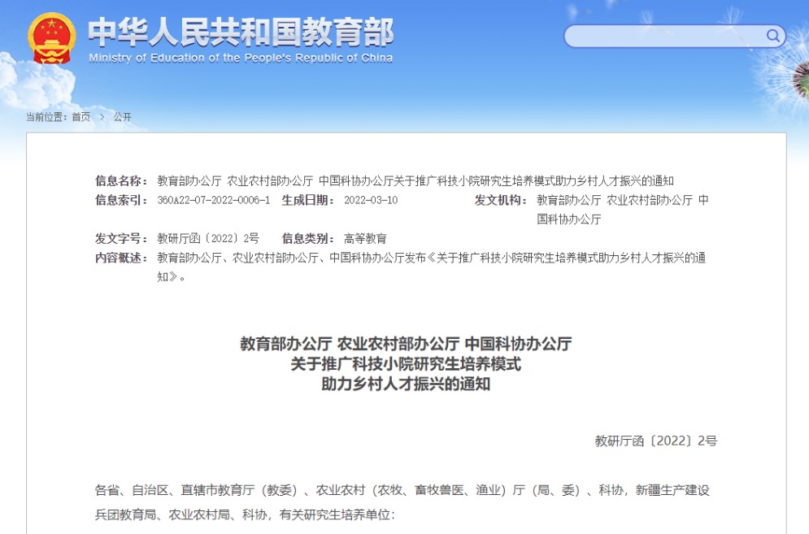Image resolution: width=809 pixels, height=534 pixels.
Task: Click the national emblem logo
Action: (51, 39)
